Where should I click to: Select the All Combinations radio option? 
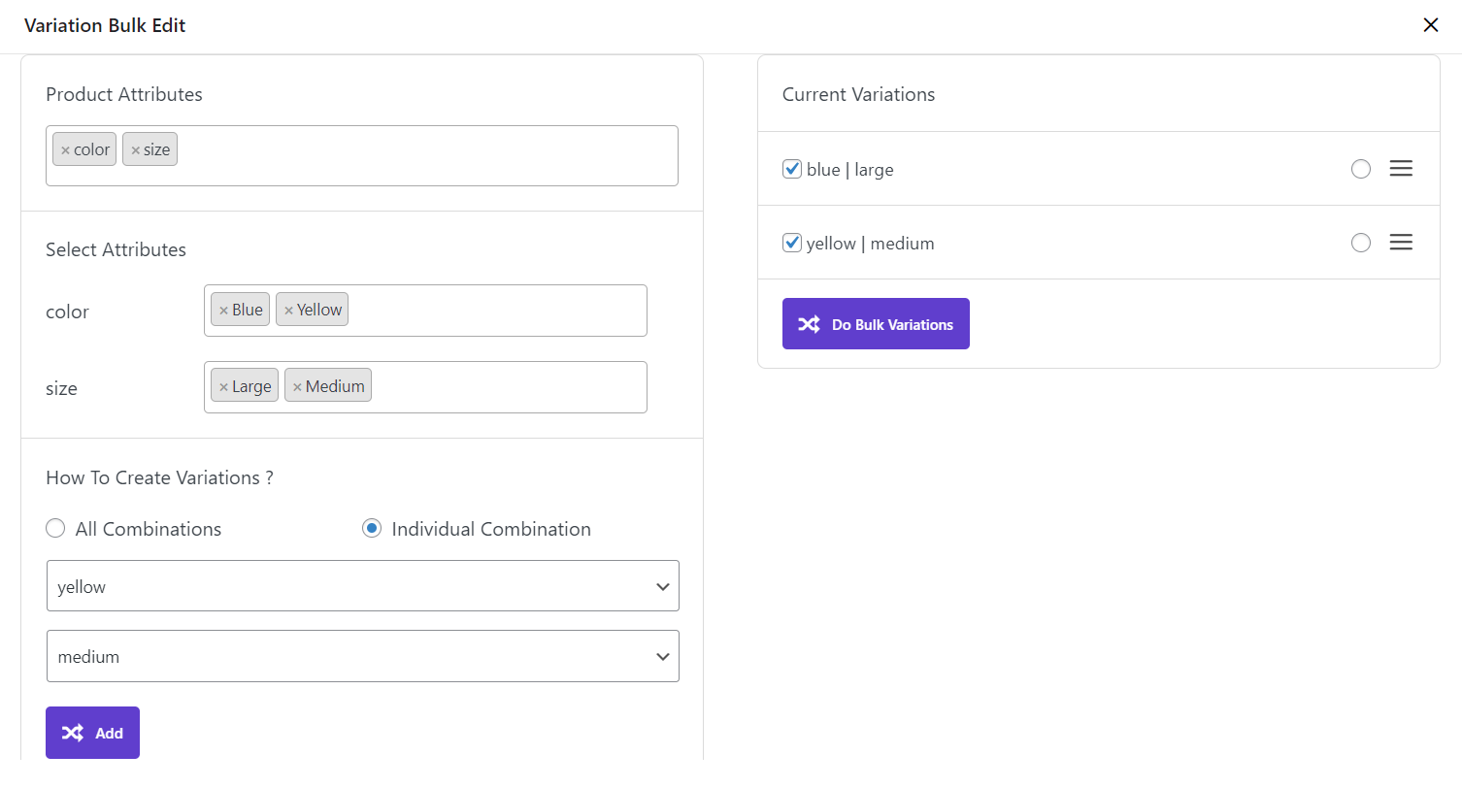56,529
